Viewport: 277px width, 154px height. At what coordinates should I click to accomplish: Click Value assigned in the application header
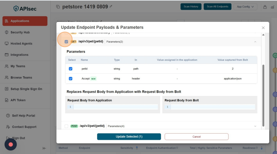click(x=177, y=60)
